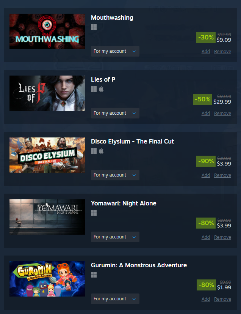Open the Gurumin 'For my account' dropdown
This screenshot has height=314, width=241.
tap(115, 299)
